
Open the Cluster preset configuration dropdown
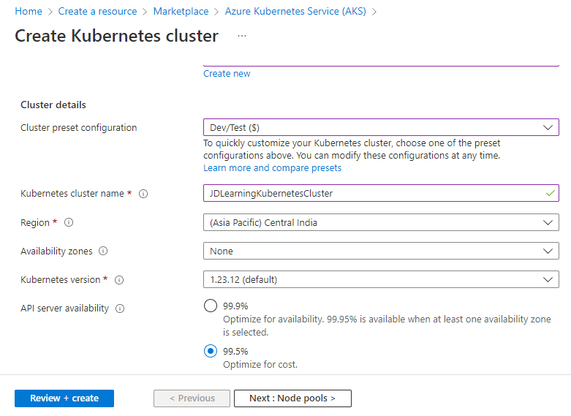381,127
